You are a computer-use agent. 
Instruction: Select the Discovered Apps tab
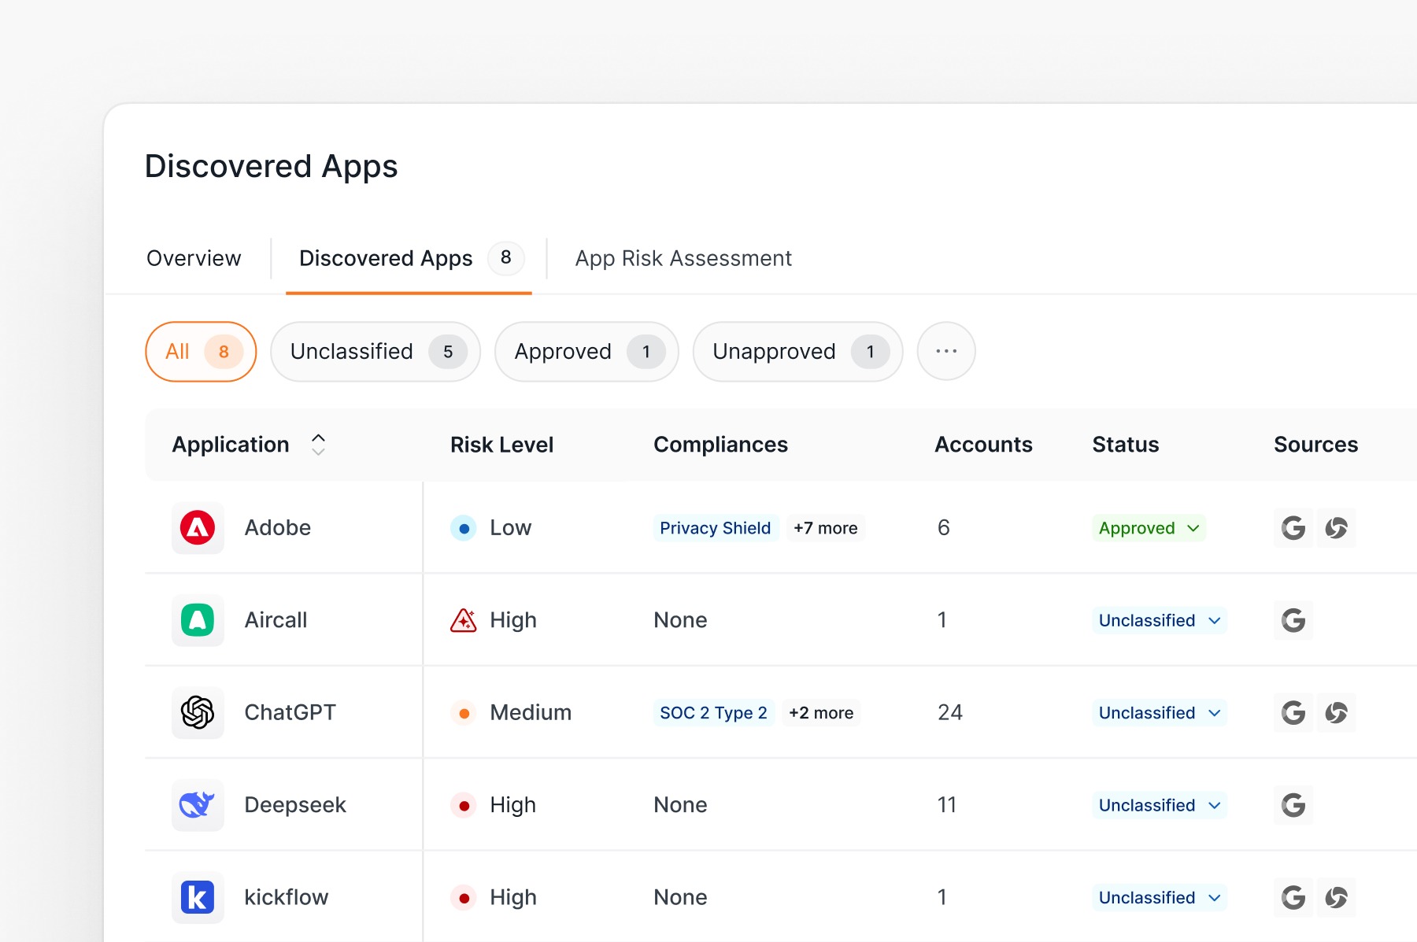pyautogui.click(x=409, y=258)
